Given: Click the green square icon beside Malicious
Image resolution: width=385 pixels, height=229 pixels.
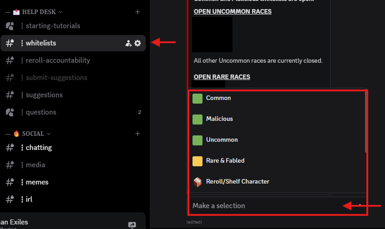Looking at the screenshot, I should click(x=197, y=119).
